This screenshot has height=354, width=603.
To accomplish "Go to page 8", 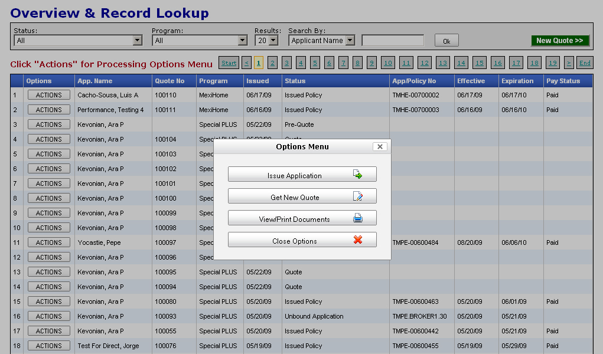I will coord(357,63).
